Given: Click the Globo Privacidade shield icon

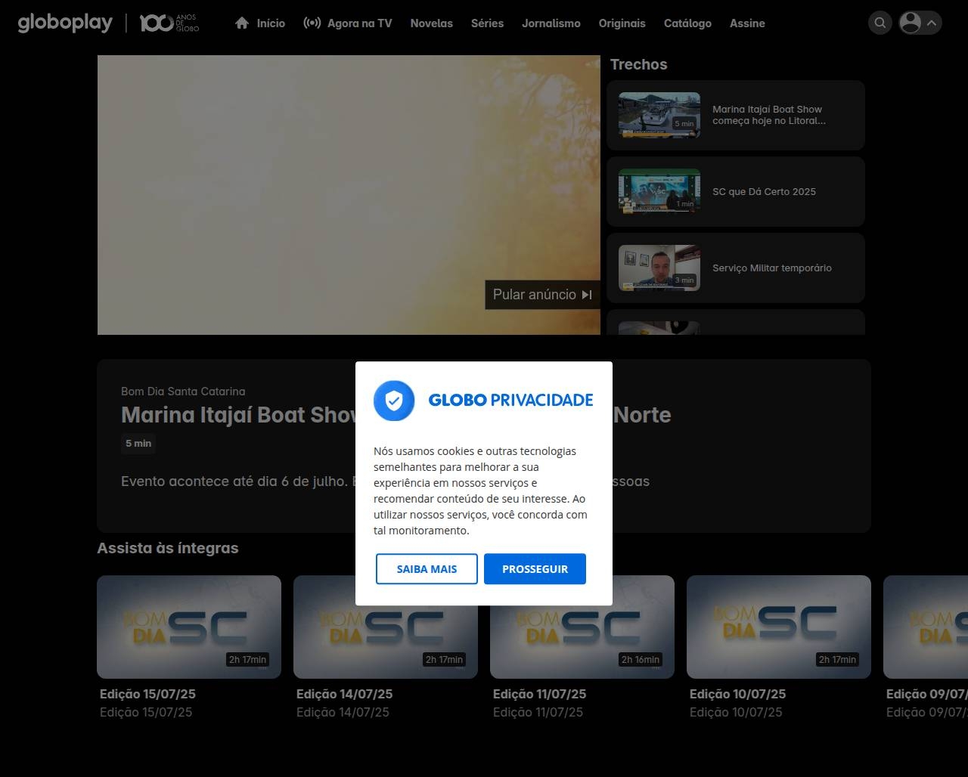Looking at the screenshot, I should (x=394, y=401).
